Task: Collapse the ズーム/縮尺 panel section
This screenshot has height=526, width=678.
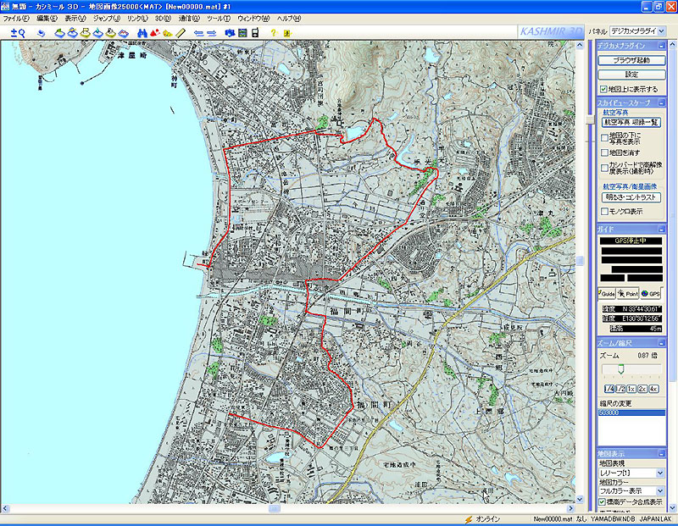Action: [661, 343]
